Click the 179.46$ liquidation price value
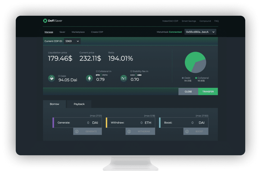The image size is (261, 171). point(60,59)
